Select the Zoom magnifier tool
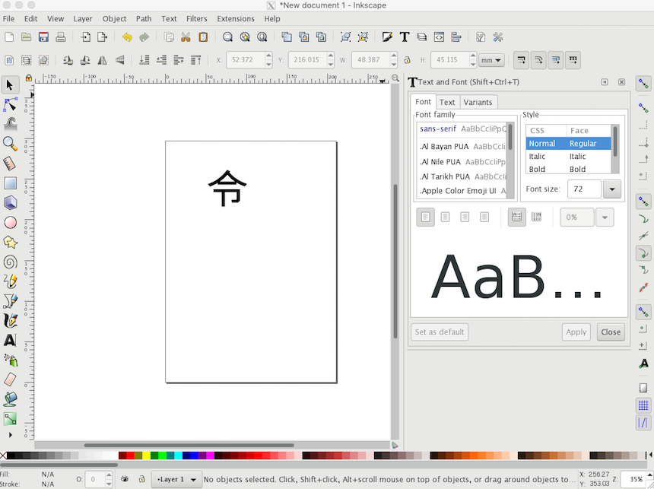 pos(10,144)
